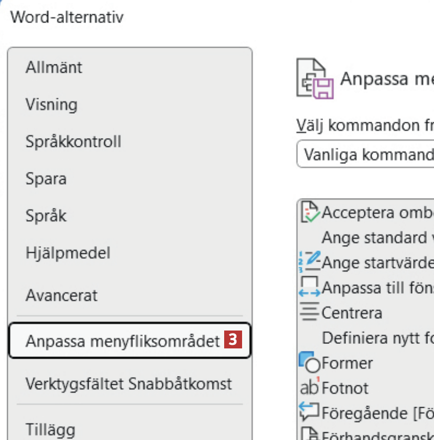The image size is (434, 440).
Task: Select Anpassa menyfliksområdet in sidebar
Action: (123, 341)
